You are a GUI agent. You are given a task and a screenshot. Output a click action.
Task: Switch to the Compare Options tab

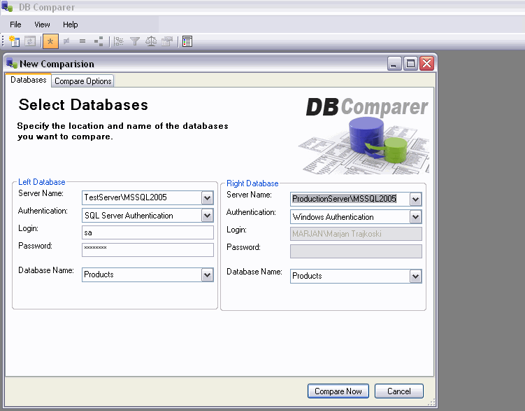(82, 81)
